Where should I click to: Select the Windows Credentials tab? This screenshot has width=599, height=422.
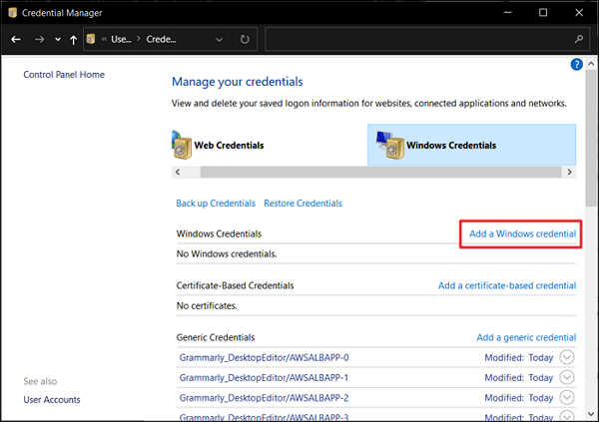451,145
